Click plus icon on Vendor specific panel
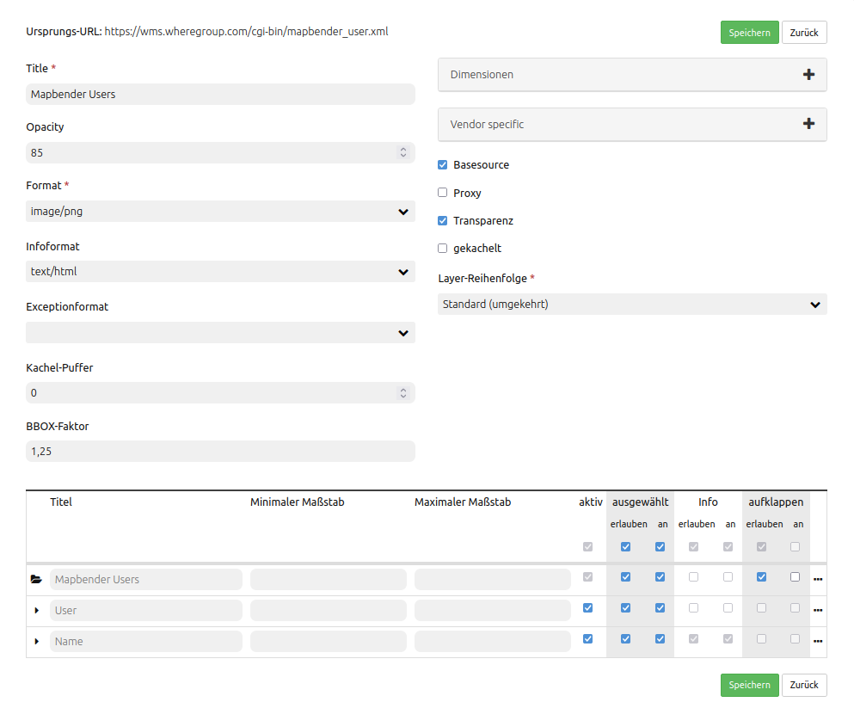Image resolution: width=854 pixels, height=702 pixels. click(808, 124)
